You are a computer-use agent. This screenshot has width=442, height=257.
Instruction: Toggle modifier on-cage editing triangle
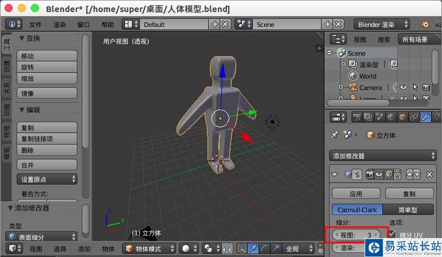397,175
